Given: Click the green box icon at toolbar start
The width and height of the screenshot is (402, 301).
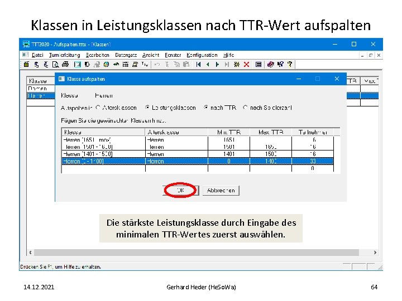Looking at the screenshot, I should (26, 65).
